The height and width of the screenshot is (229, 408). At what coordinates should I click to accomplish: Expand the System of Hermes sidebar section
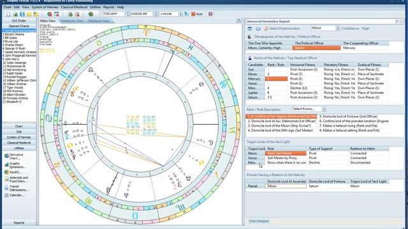click(x=19, y=137)
